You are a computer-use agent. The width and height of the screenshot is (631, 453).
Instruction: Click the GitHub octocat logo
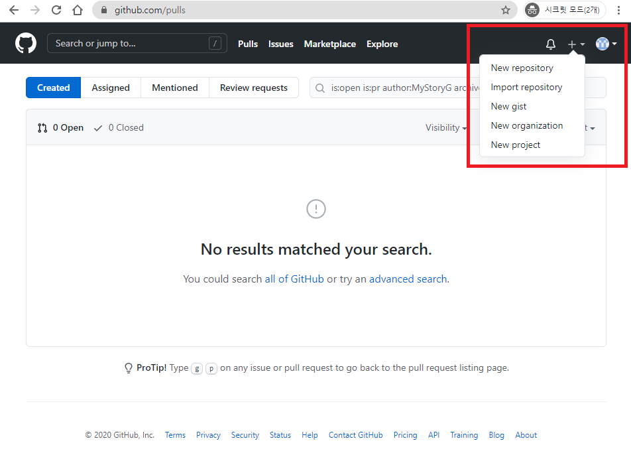[25, 42]
